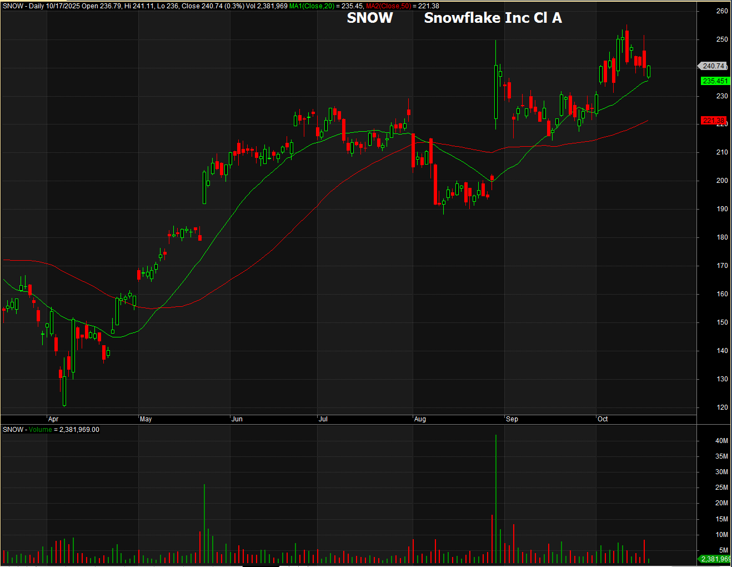Click the green Volume label in lower pane

pos(41,430)
